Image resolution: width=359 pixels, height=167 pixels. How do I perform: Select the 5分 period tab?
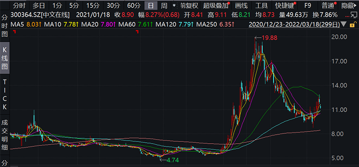[74, 5]
